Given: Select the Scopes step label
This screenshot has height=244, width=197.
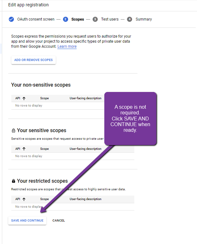Looking at the screenshot, I should [x=78, y=19].
